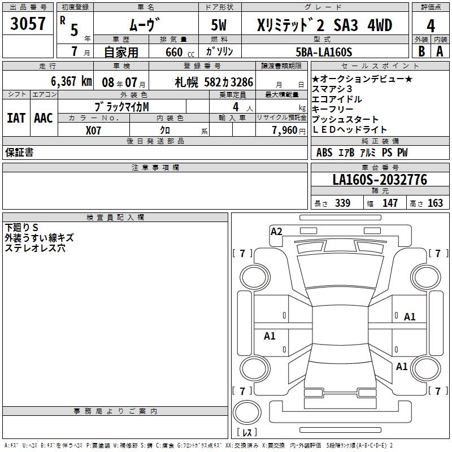
Task: Click the registration month 7月
Action: pyautogui.click(x=80, y=51)
